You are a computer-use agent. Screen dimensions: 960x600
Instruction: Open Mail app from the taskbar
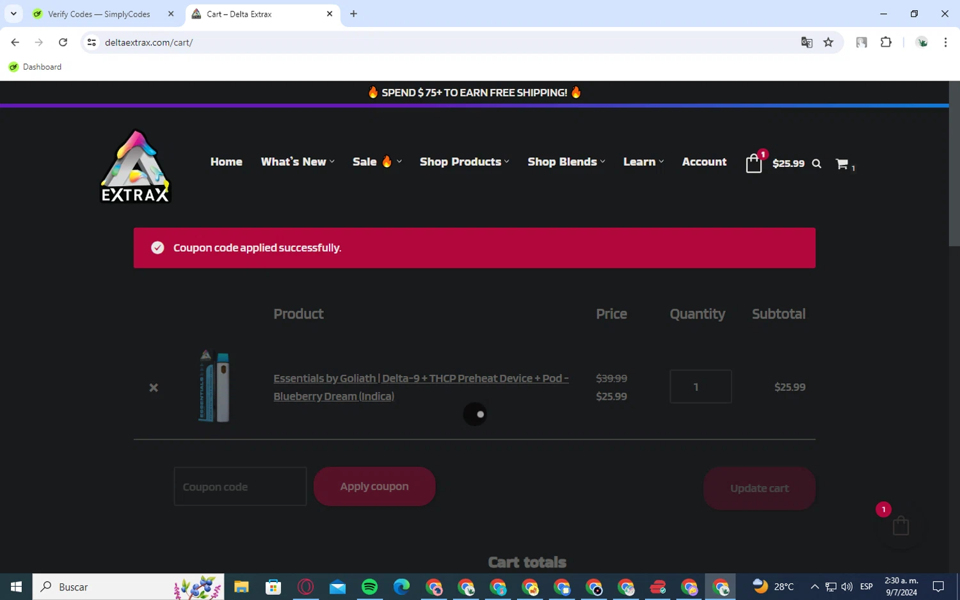tap(337, 587)
